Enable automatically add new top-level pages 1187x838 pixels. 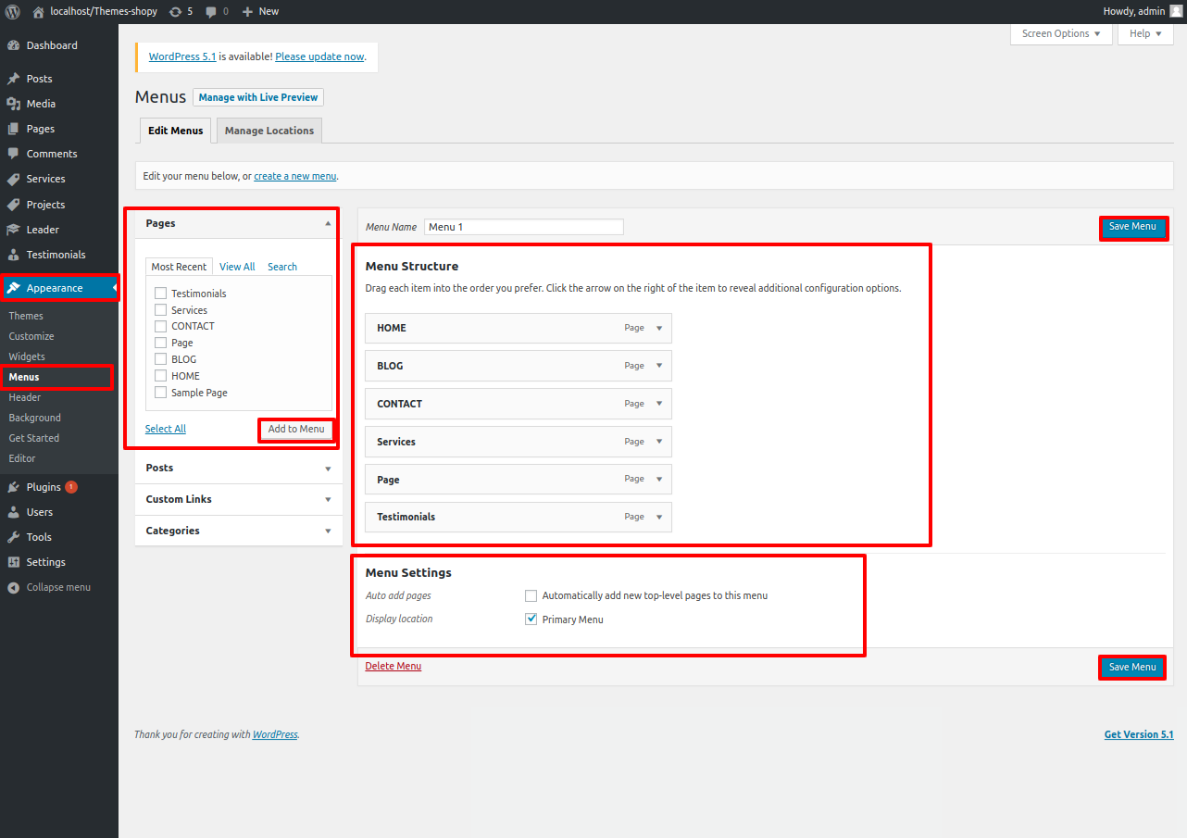click(x=531, y=595)
